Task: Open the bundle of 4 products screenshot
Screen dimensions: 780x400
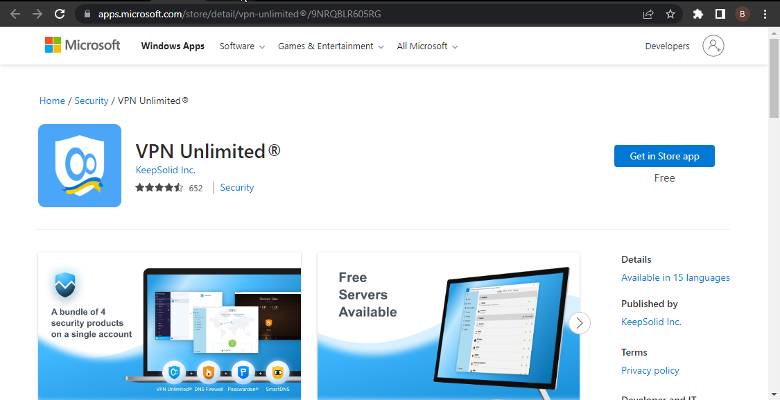Action: pyautogui.click(x=170, y=326)
